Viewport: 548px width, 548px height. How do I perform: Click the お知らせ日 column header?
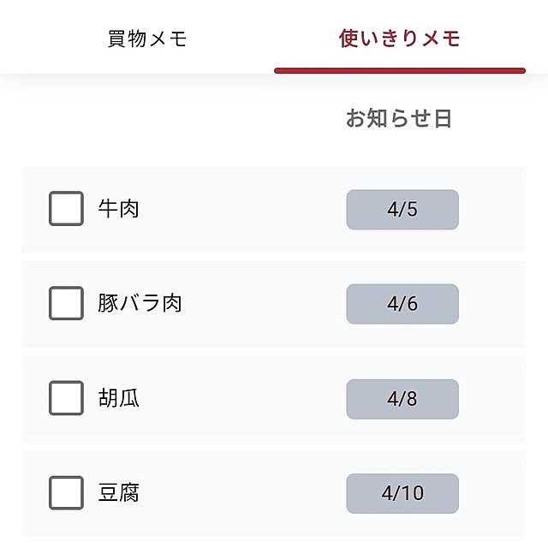(398, 118)
